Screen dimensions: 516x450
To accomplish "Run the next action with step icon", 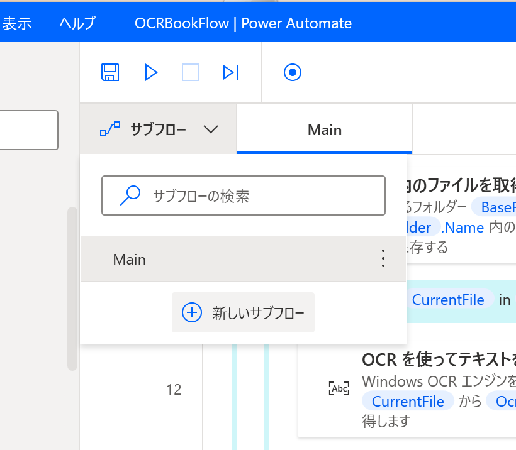I will point(230,72).
